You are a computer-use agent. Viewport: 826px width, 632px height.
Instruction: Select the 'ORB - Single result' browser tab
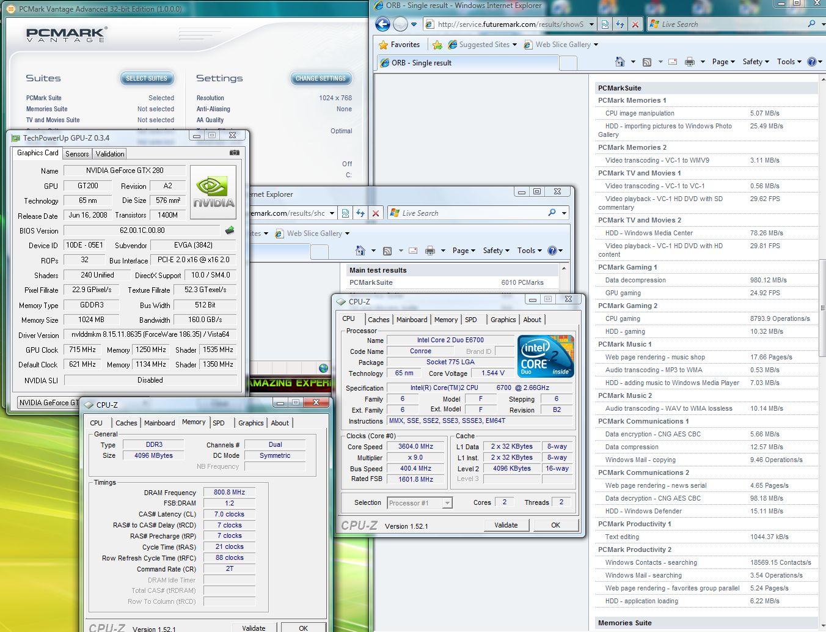click(467, 62)
